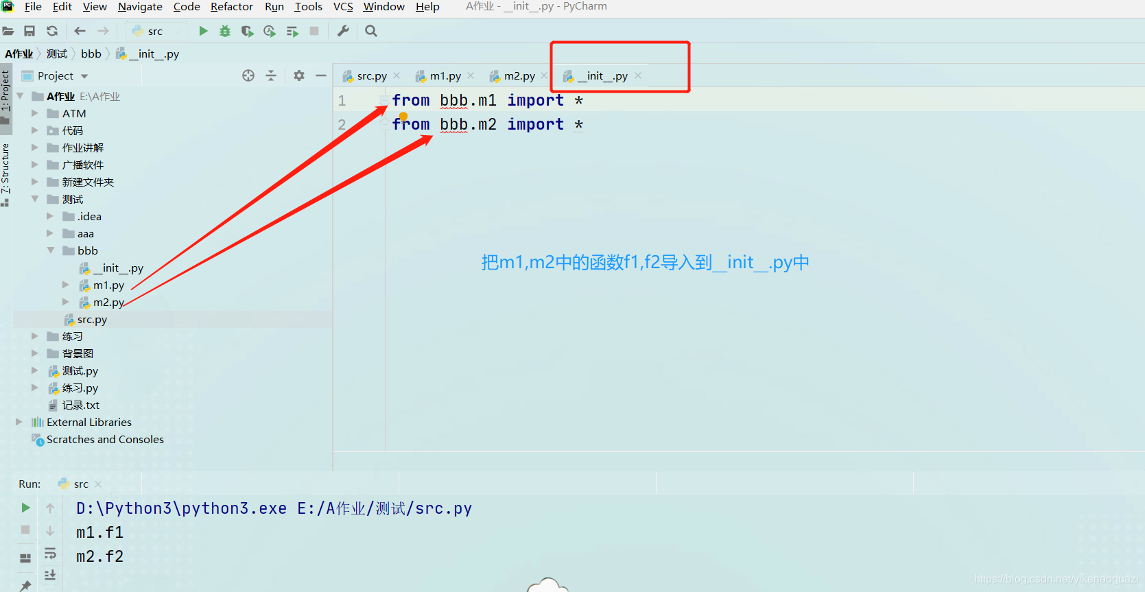Viewport: 1145px width, 592px height.
Task: Click the Synchronize refresh icon
Action: pos(52,31)
